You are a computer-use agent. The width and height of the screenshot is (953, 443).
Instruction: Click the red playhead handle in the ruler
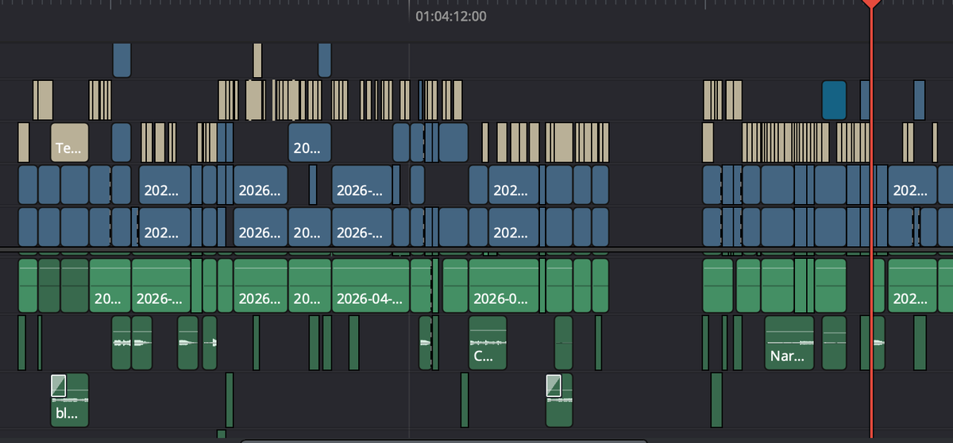[871, 4]
